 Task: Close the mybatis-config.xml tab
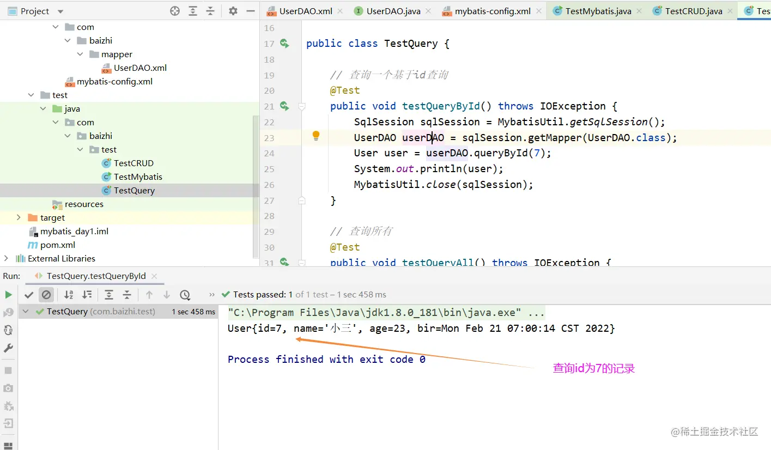[539, 11]
